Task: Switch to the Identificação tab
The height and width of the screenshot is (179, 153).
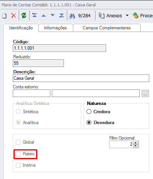Action: [21, 28]
